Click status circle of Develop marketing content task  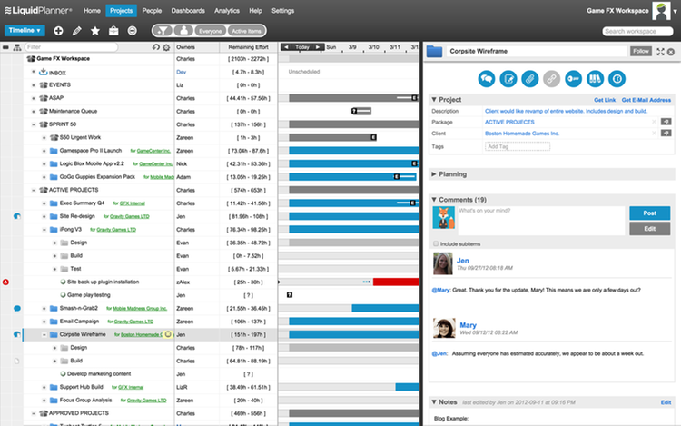[x=63, y=373]
